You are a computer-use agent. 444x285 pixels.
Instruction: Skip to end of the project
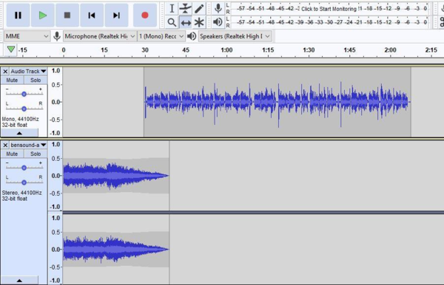click(x=116, y=15)
